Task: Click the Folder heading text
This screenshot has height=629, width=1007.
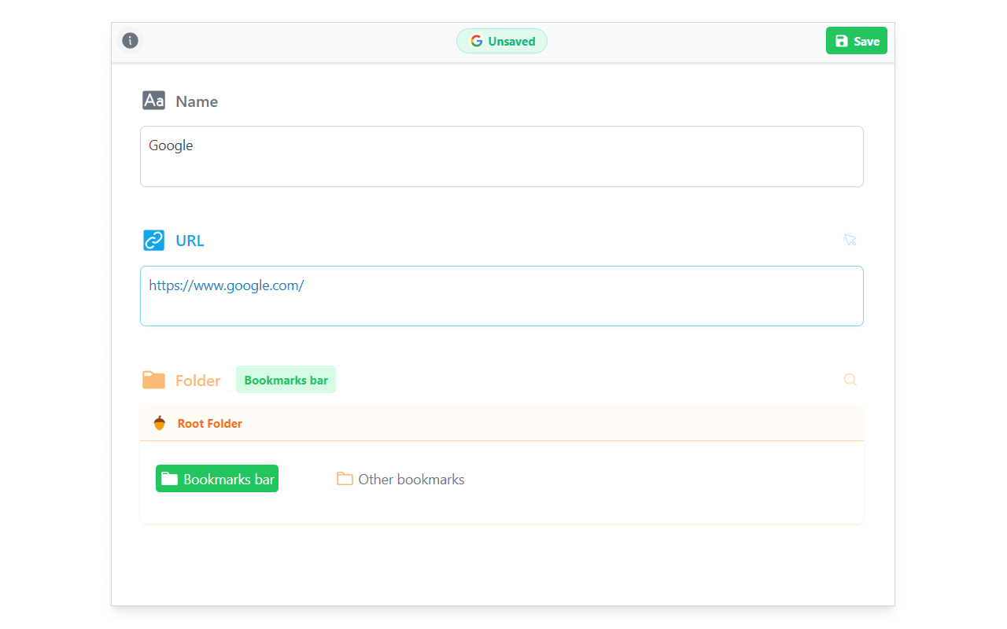Action: (198, 381)
